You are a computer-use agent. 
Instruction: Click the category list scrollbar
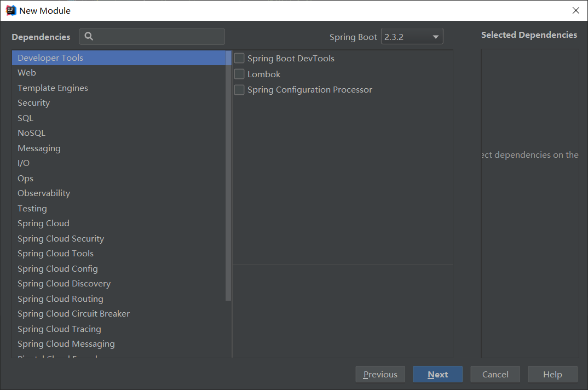point(228,176)
